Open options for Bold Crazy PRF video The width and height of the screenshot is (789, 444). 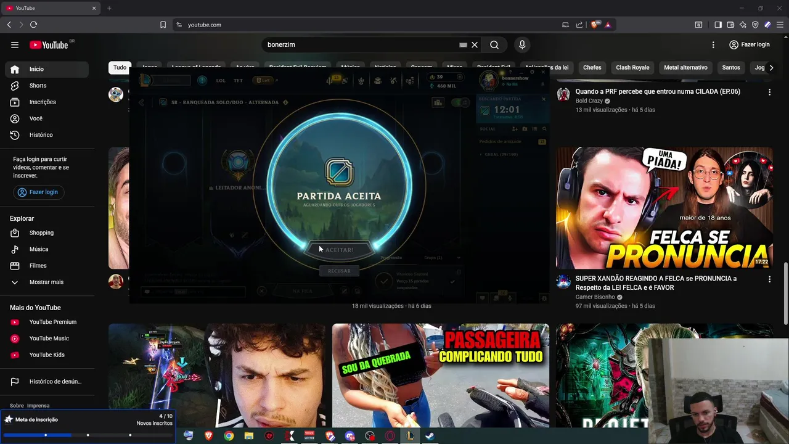click(769, 92)
